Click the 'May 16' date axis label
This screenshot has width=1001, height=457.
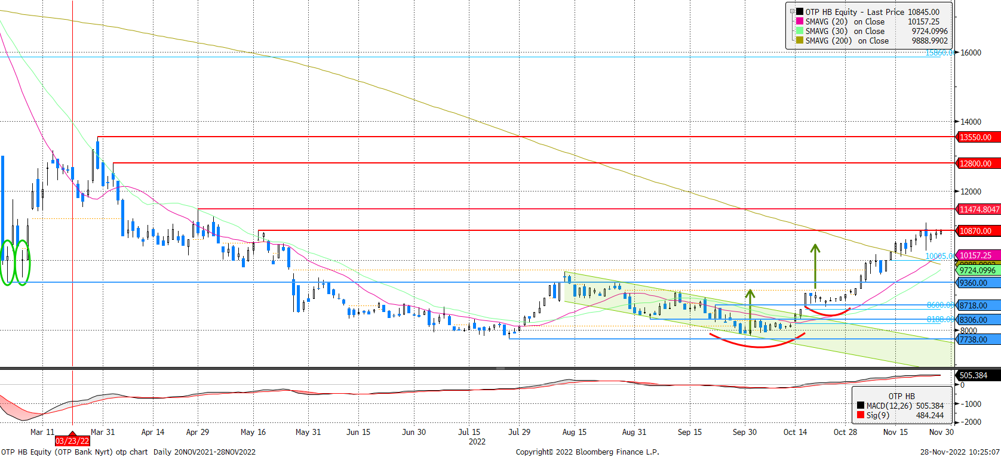(x=253, y=432)
